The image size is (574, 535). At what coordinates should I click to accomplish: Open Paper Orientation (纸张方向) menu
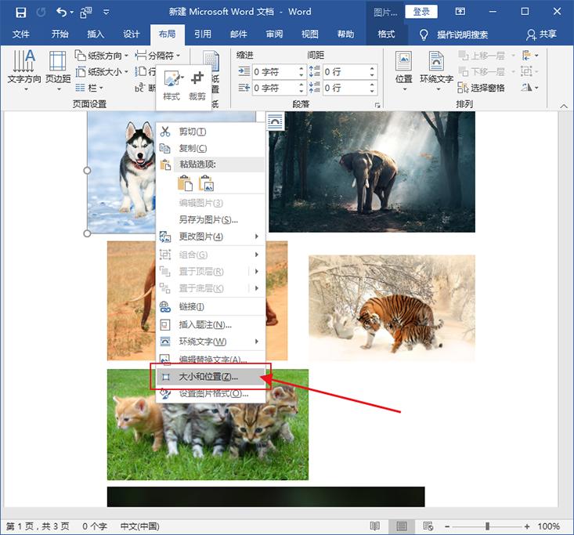[102, 56]
